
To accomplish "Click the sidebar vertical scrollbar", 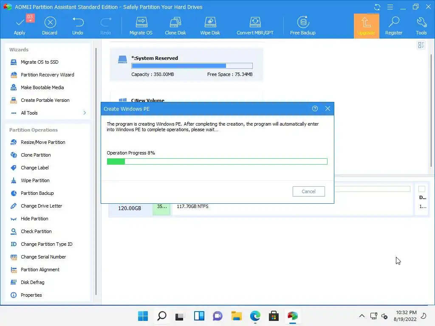I will tap(96, 172).
